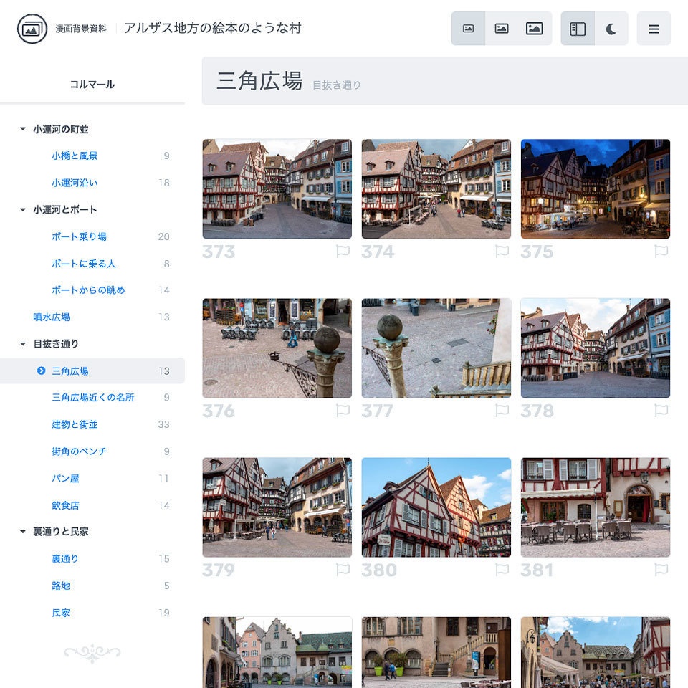Screen dimensions: 688x688
Task: Click the blue arrow icon beside 三角広場
Action: 42,371
